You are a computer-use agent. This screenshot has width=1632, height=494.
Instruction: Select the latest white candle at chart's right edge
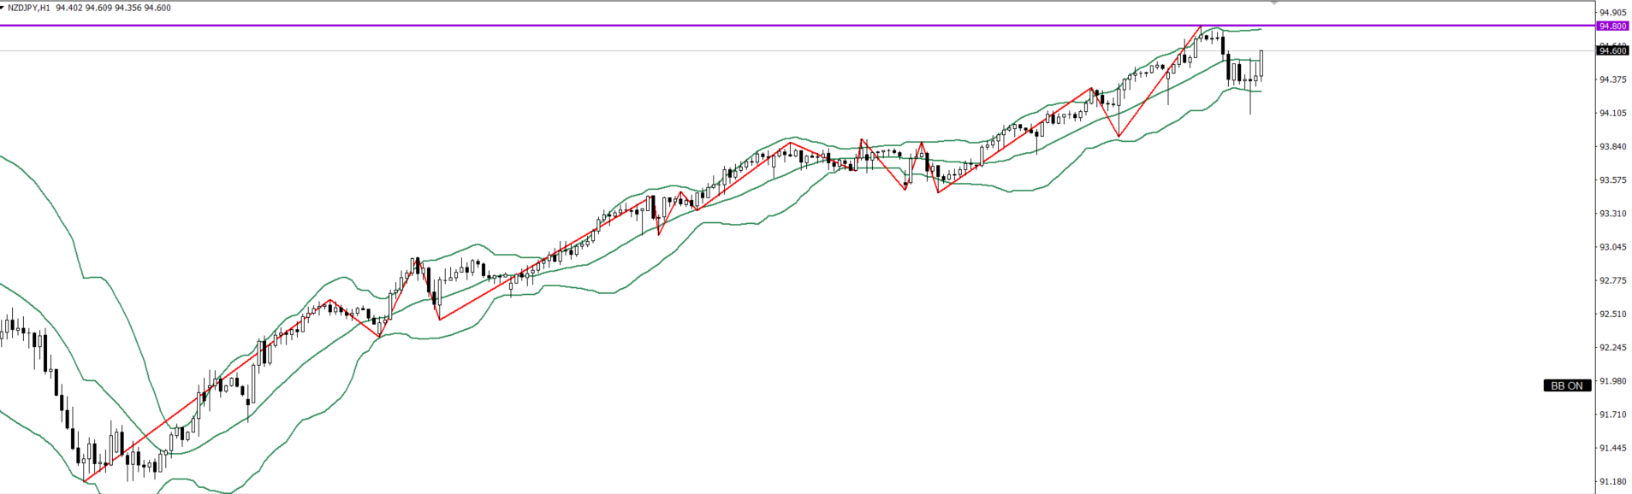click(x=1261, y=64)
